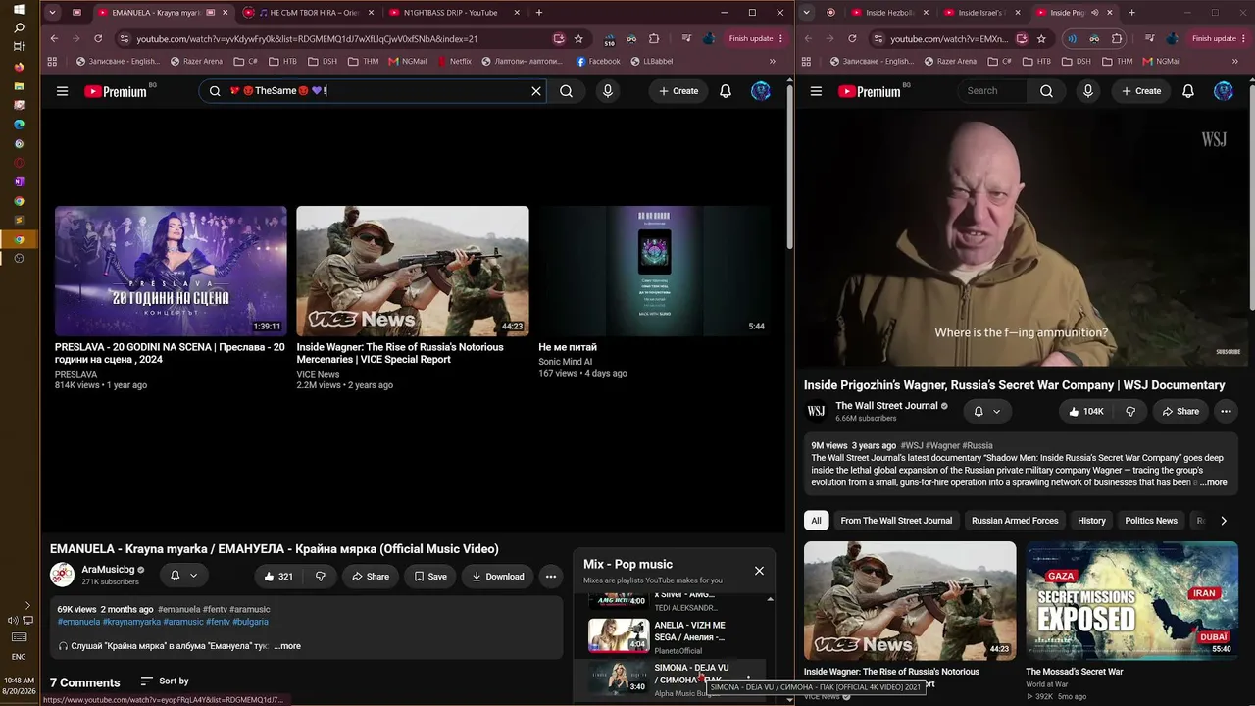Show hidden tray icons on the taskbar
Image resolution: width=1255 pixels, height=706 pixels.
point(27,606)
